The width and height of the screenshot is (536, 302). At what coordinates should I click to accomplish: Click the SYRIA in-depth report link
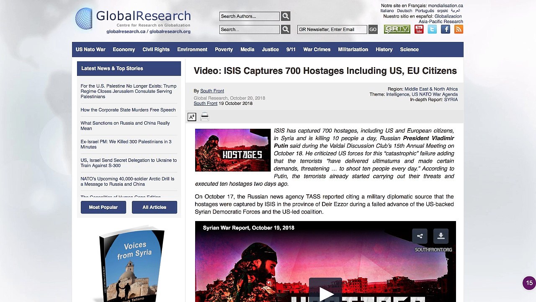click(451, 100)
